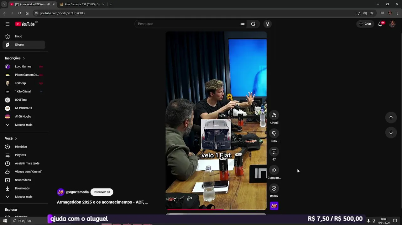
Task: Open the Você section chevron
Action: (16, 138)
